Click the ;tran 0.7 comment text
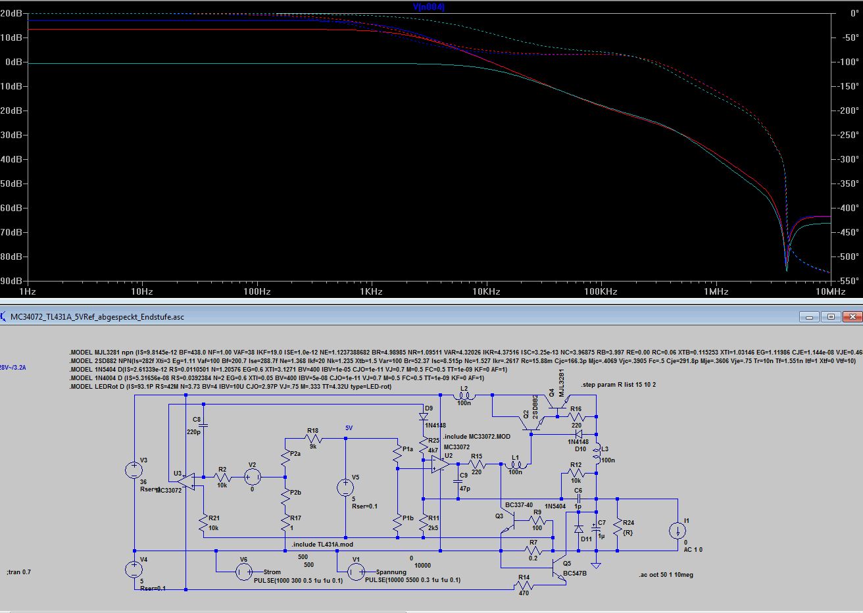The height and width of the screenshot is (613, 863). click(18, 572)
